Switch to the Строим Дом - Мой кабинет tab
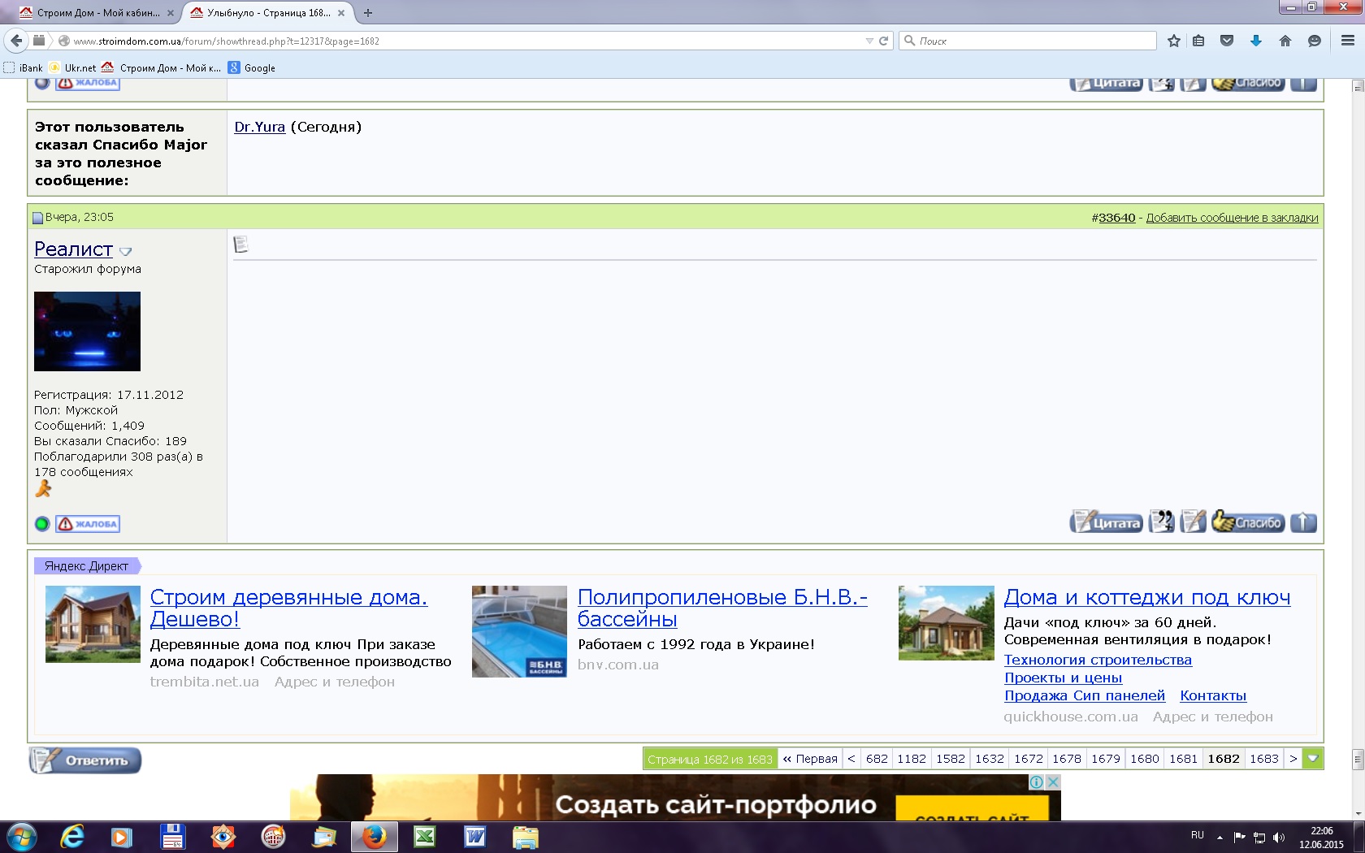 click(x=96, y=13)
